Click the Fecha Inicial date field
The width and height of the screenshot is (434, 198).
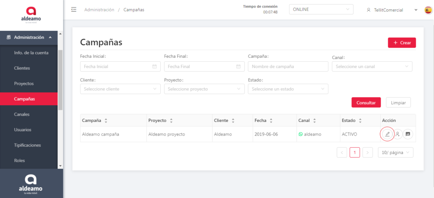tap(120, 66)
